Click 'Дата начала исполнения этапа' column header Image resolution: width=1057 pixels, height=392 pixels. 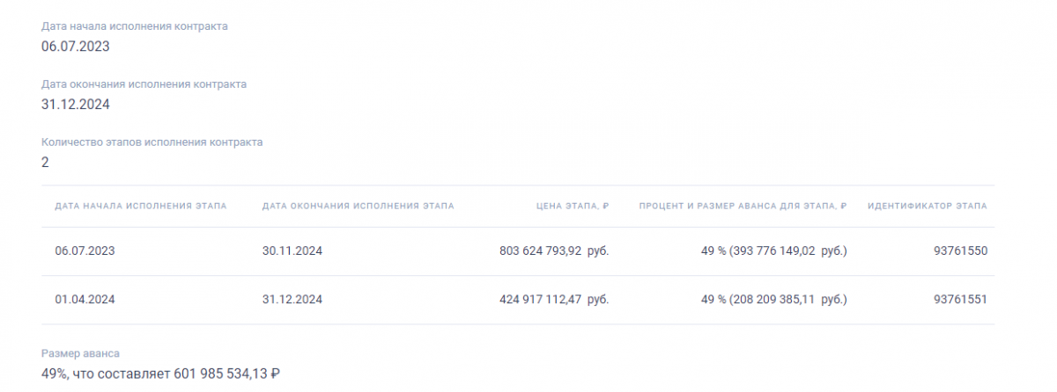(141, 206)
